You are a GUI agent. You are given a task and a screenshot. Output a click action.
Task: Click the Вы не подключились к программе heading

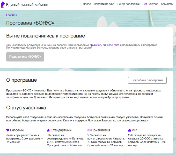(46, 36)
